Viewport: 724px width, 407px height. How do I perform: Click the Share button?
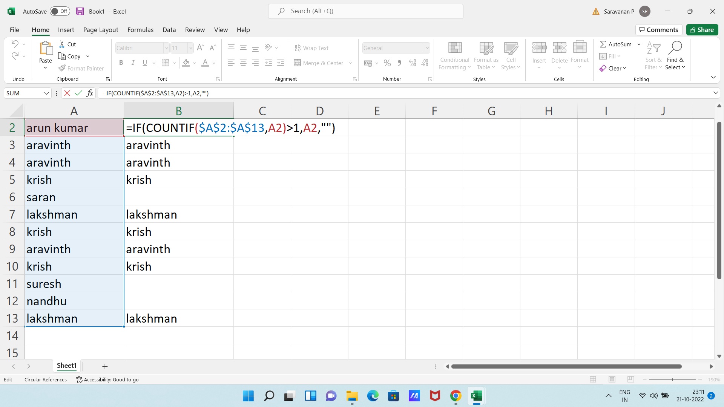pyautogui.click(x=702, y=30)
